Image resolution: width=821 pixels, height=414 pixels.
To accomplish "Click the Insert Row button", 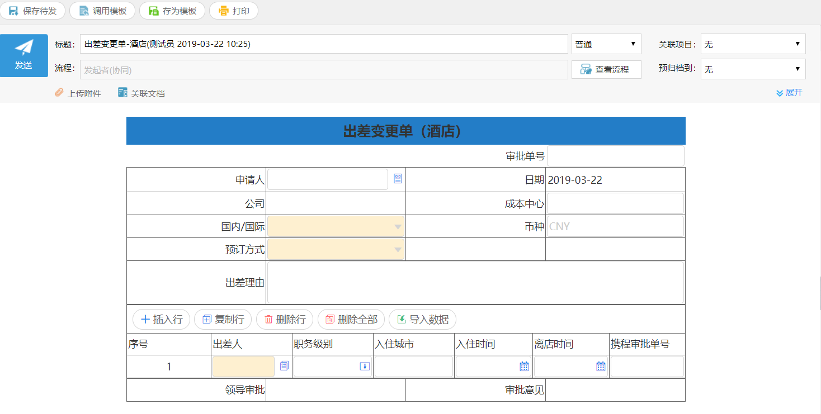I will tap(161, 320).
